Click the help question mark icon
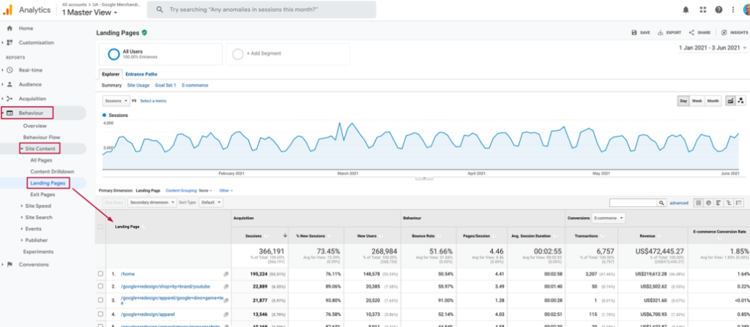This screenshot has width=750, height=327. click(719, 10)
